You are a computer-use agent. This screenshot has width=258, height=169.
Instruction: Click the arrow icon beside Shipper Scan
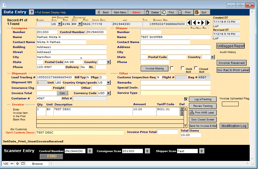tap(202, 151)
